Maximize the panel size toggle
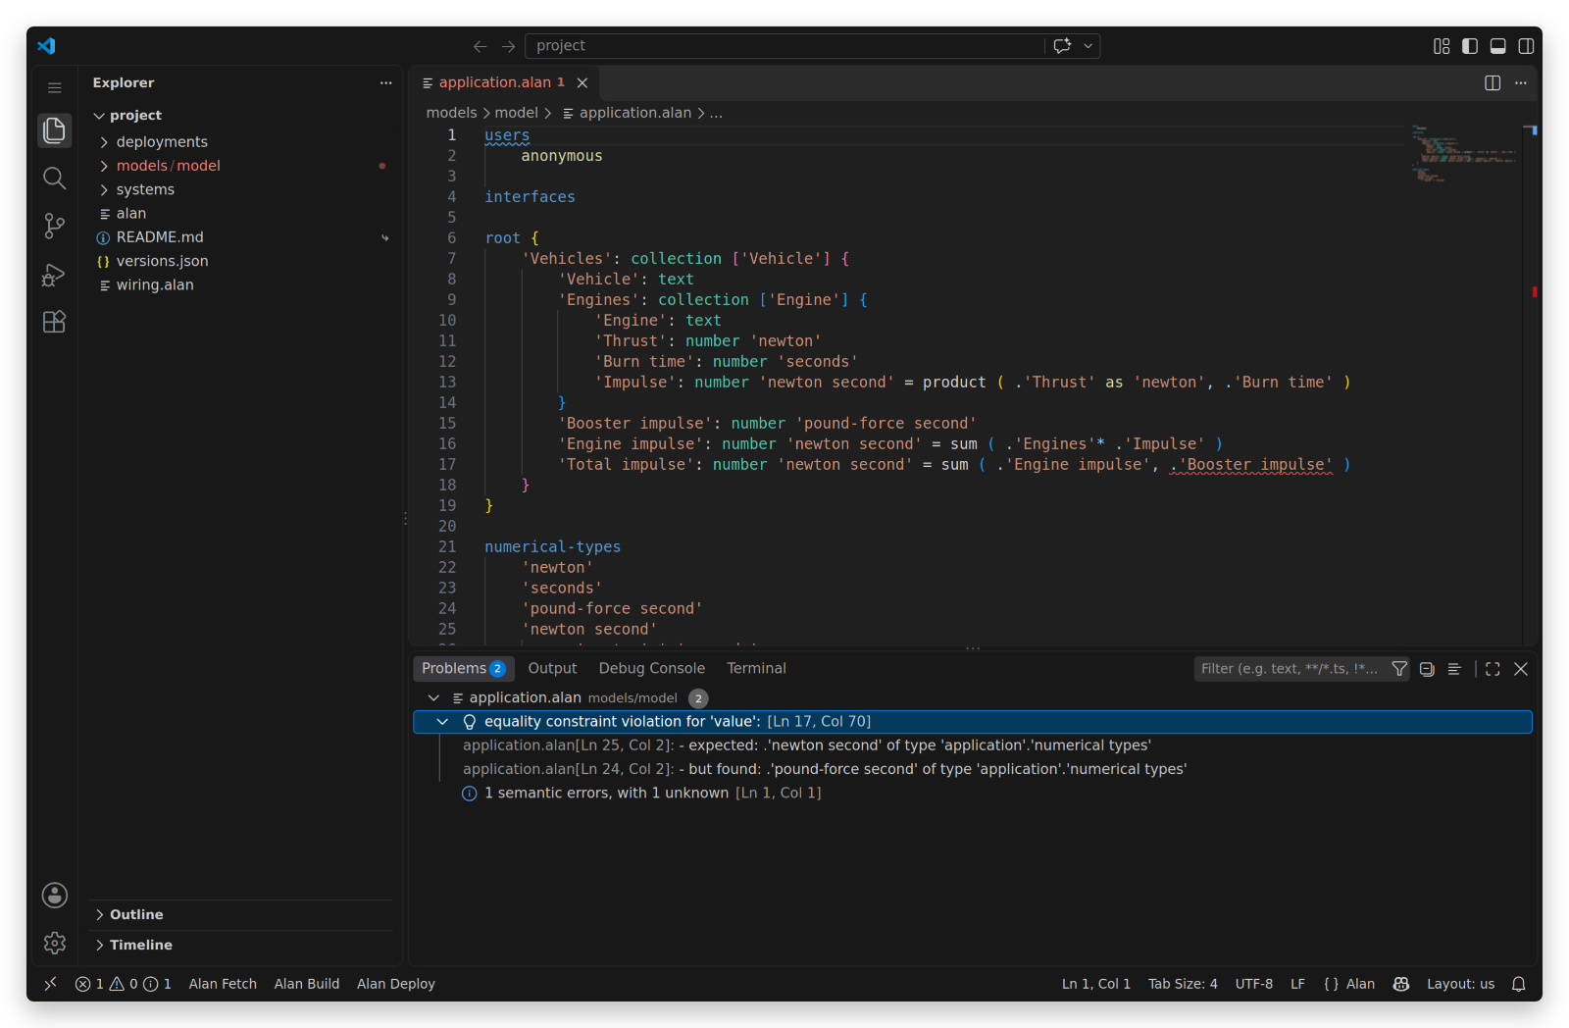 [x=1493, y=669]
